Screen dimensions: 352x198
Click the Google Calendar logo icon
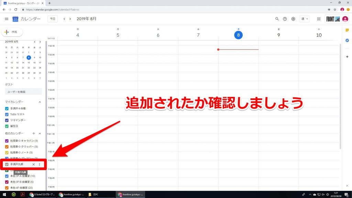point(15,19)
